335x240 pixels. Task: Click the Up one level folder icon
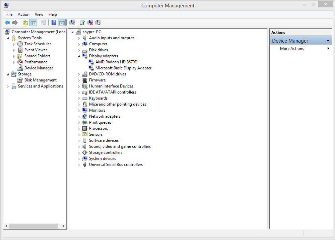pos(25,22)
